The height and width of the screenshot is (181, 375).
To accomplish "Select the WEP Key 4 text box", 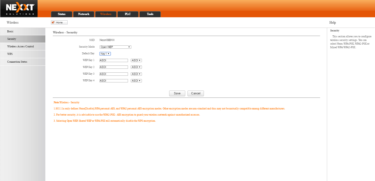I will 114,81.
